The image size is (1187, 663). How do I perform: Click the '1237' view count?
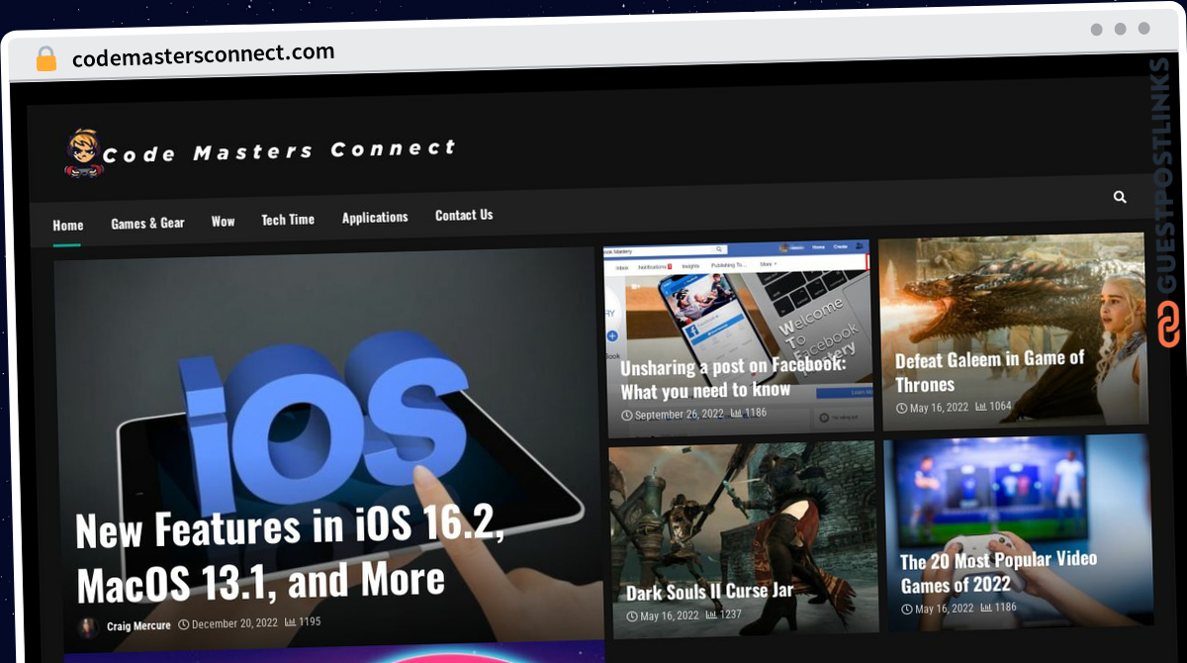(x=731, y=615)
